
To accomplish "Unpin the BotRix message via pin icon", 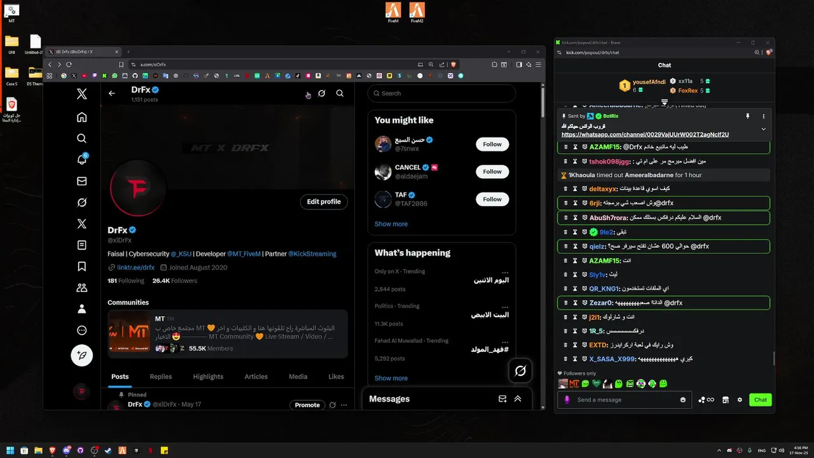I will 748,116.
